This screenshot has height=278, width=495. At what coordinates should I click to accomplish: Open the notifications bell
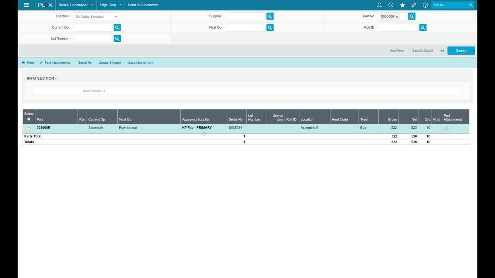(x=379, y=5)
